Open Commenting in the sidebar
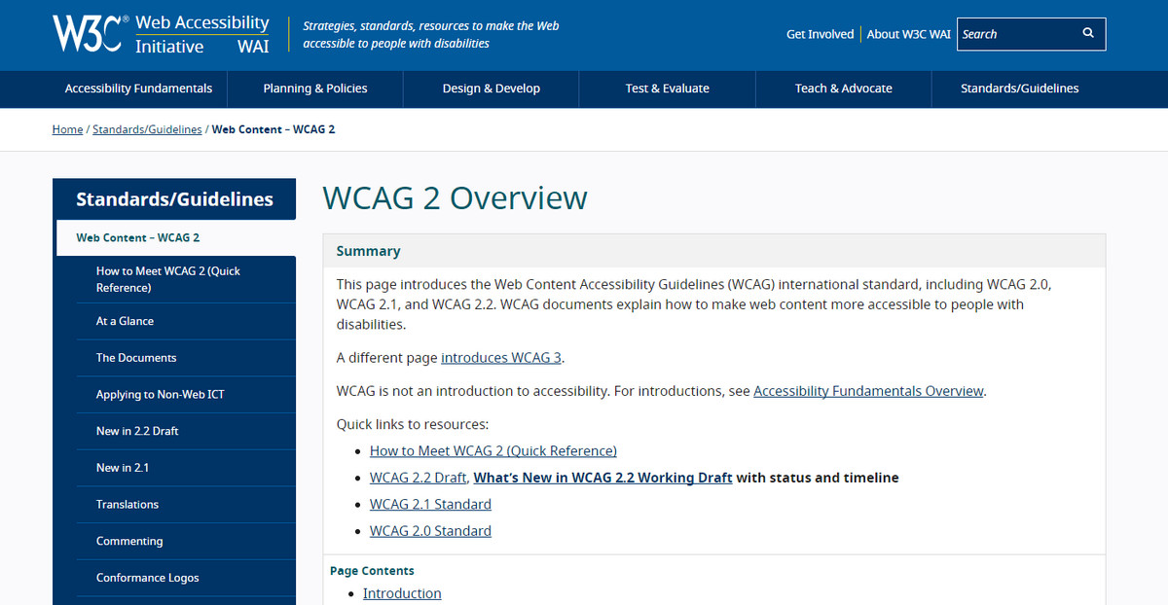 click(x=186, y=541)
